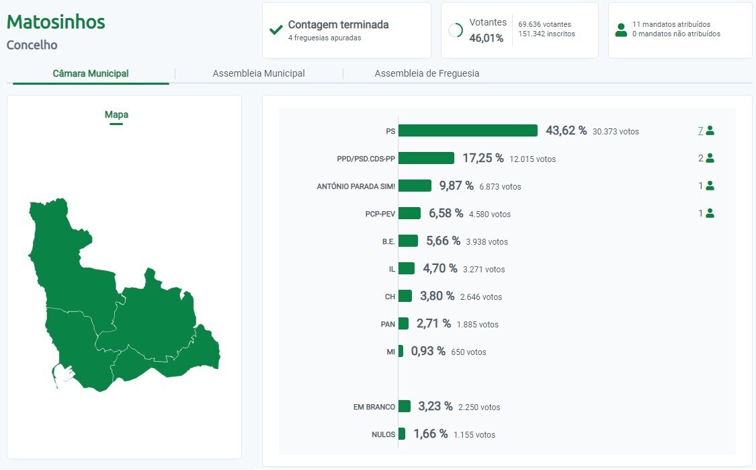Click the circular Votantes progress icon
756x470 pixels.
(x=456, y=30)
